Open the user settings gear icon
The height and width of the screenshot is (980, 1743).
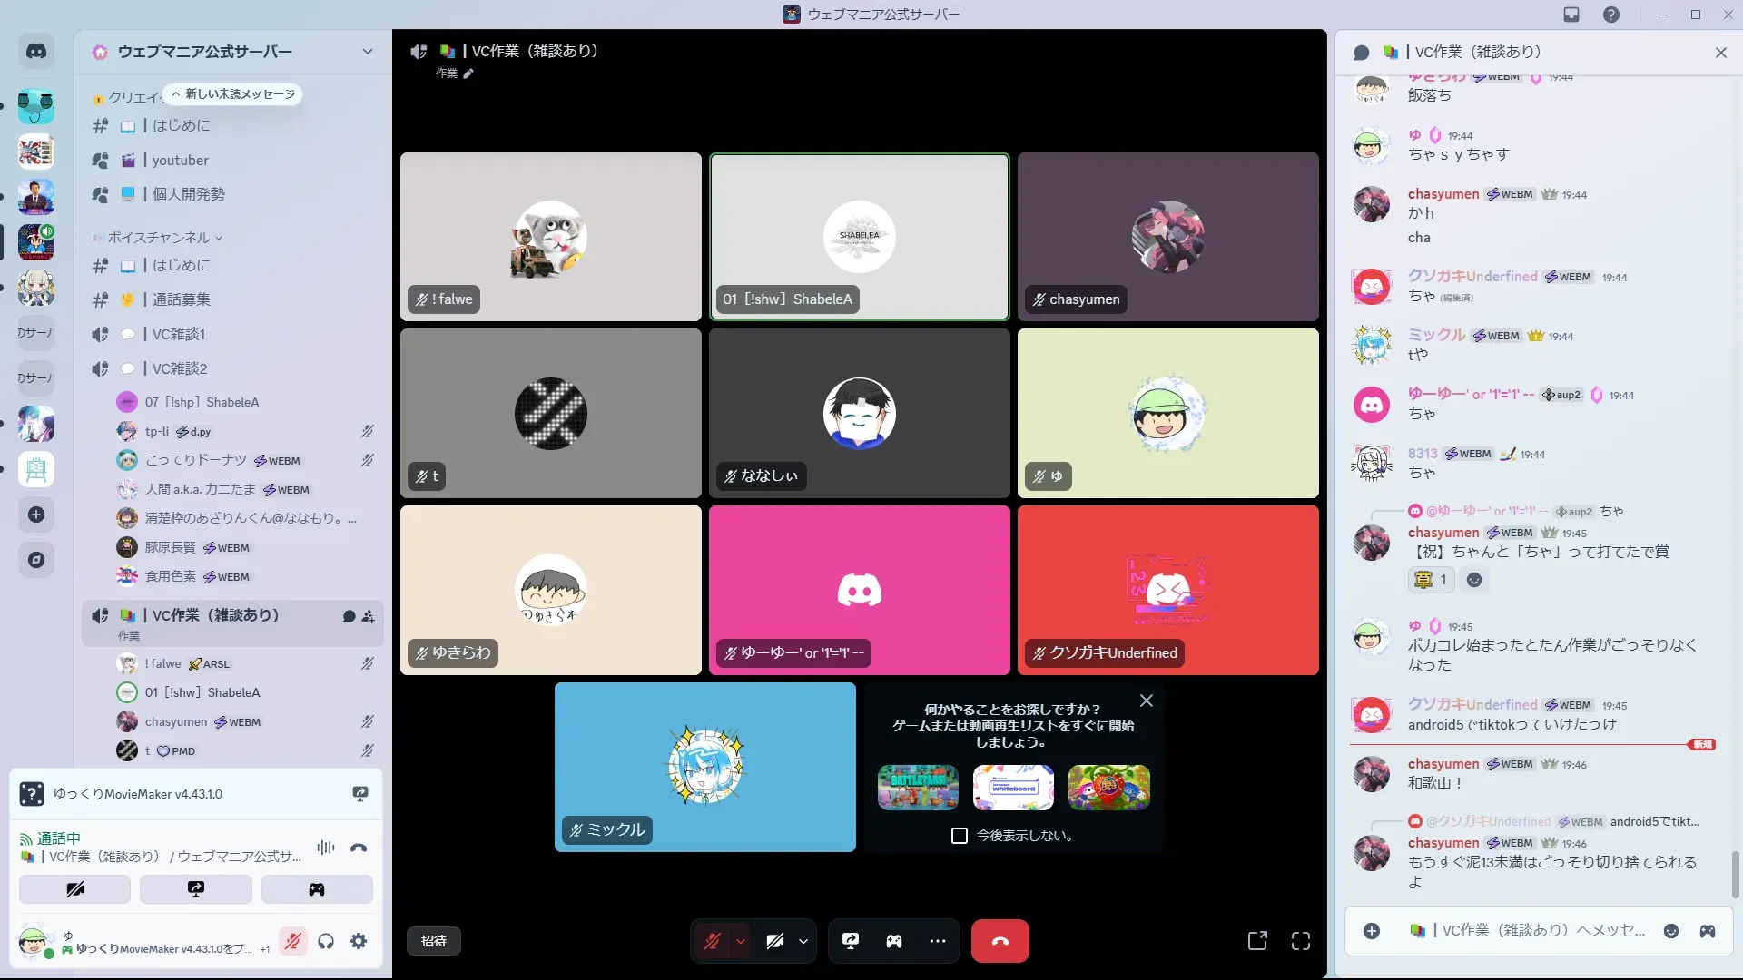(x=359, y=942)
